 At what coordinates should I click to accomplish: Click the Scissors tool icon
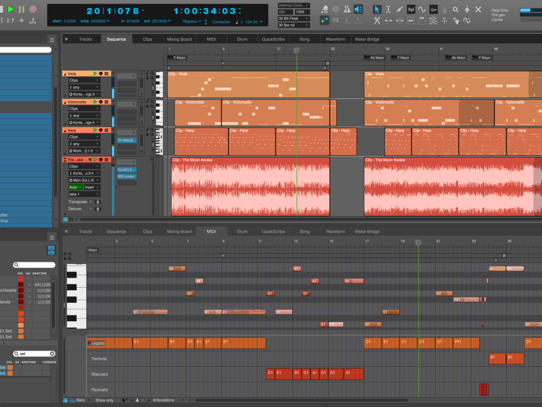tap(377, 21)
